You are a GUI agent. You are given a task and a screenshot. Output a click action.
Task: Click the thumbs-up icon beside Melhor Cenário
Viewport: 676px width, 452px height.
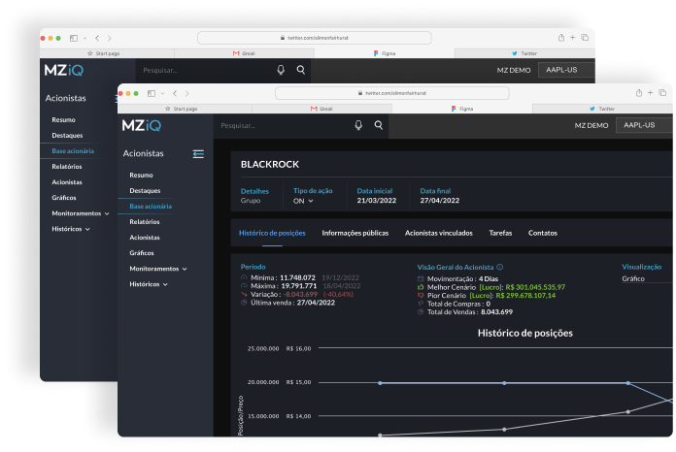coord(421,287)
